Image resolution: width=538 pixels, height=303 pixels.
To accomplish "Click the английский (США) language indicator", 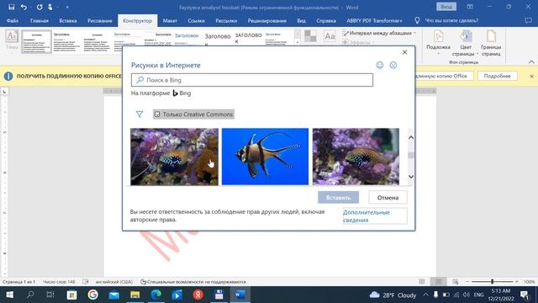I will [x=114, y=282].
